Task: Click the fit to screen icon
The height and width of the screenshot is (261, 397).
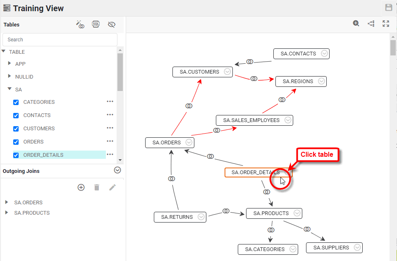Action: [386, 24]
